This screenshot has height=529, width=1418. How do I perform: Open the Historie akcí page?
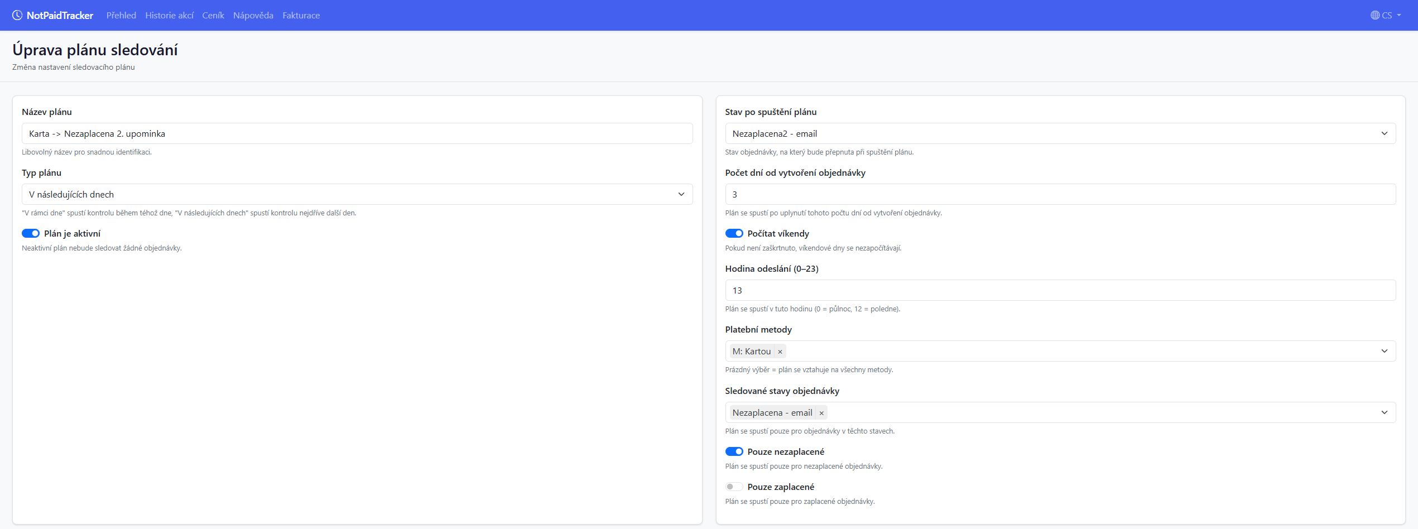169,15
